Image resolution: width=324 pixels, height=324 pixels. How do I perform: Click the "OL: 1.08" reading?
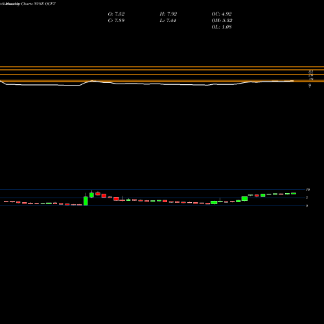(x=222, y=27)
